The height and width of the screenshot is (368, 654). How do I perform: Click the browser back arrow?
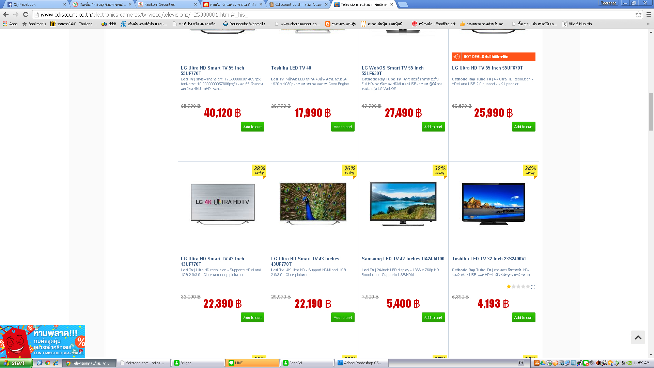(x=6, y=14)
